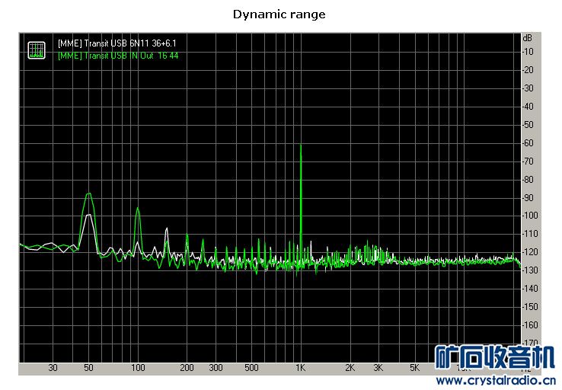Click the "-130" dB axis label
The width and height of the screenshot is (562, 390).
click(530, 270)
